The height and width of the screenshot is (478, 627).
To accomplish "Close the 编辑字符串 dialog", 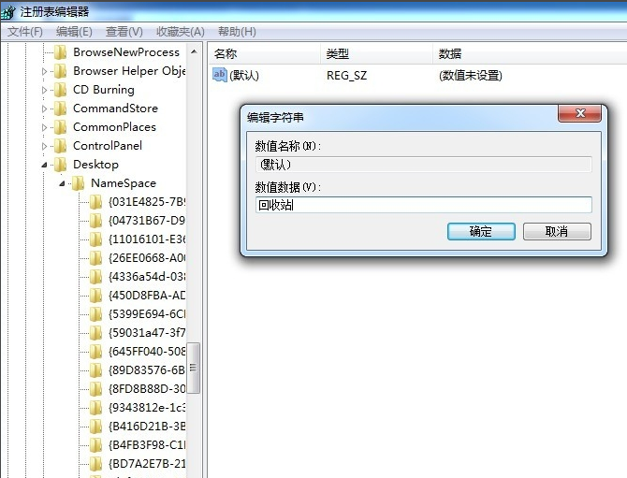I will 579,113.
